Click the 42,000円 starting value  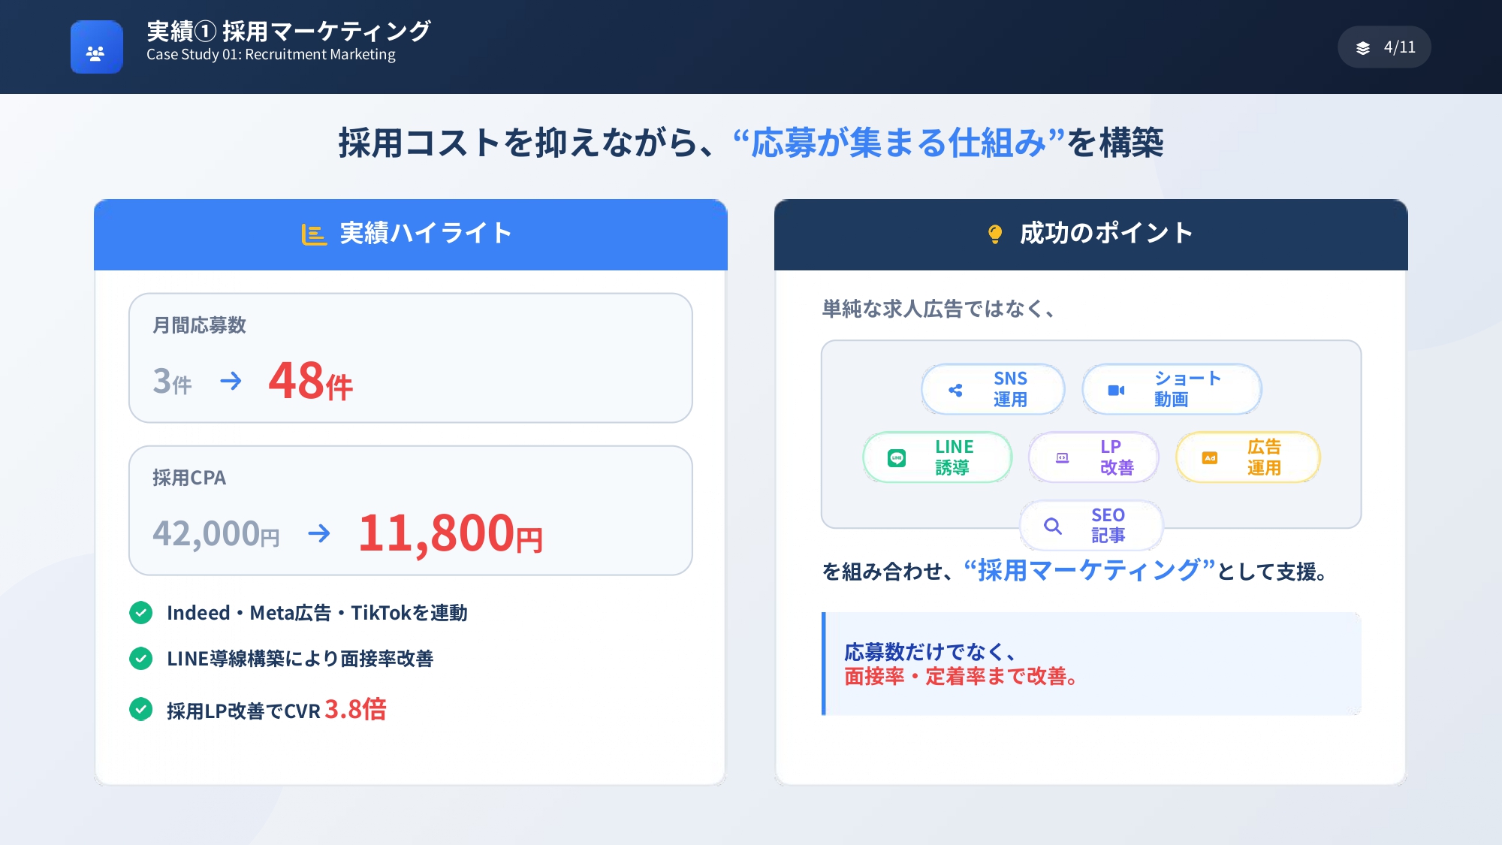point(216,534)
